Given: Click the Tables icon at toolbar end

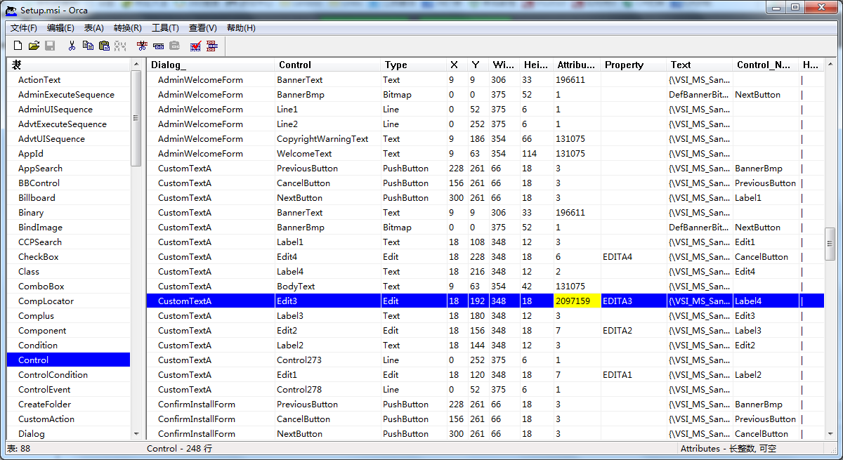Looking at the screenshot, I should 211,46.
